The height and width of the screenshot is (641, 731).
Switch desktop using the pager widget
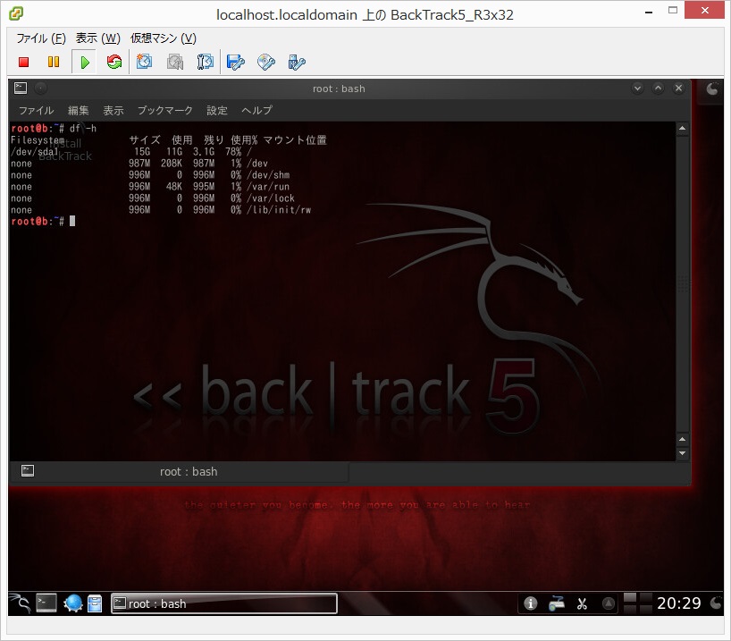click(x=638, y=603)
